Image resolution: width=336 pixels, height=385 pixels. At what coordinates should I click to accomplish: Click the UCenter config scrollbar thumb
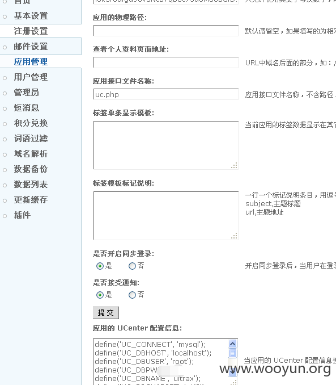[232, 354]
